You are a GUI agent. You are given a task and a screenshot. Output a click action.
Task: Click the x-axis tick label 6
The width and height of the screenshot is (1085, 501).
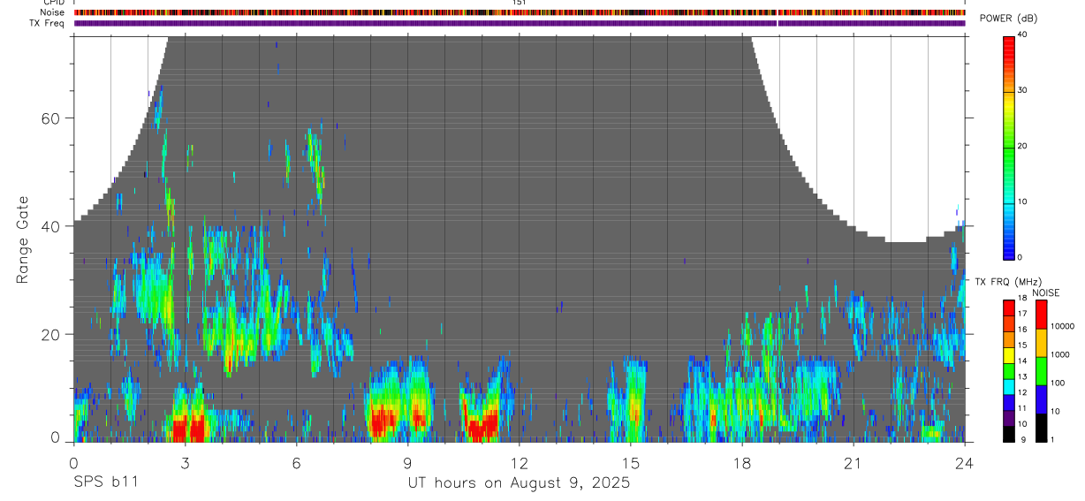coord(296,462)
